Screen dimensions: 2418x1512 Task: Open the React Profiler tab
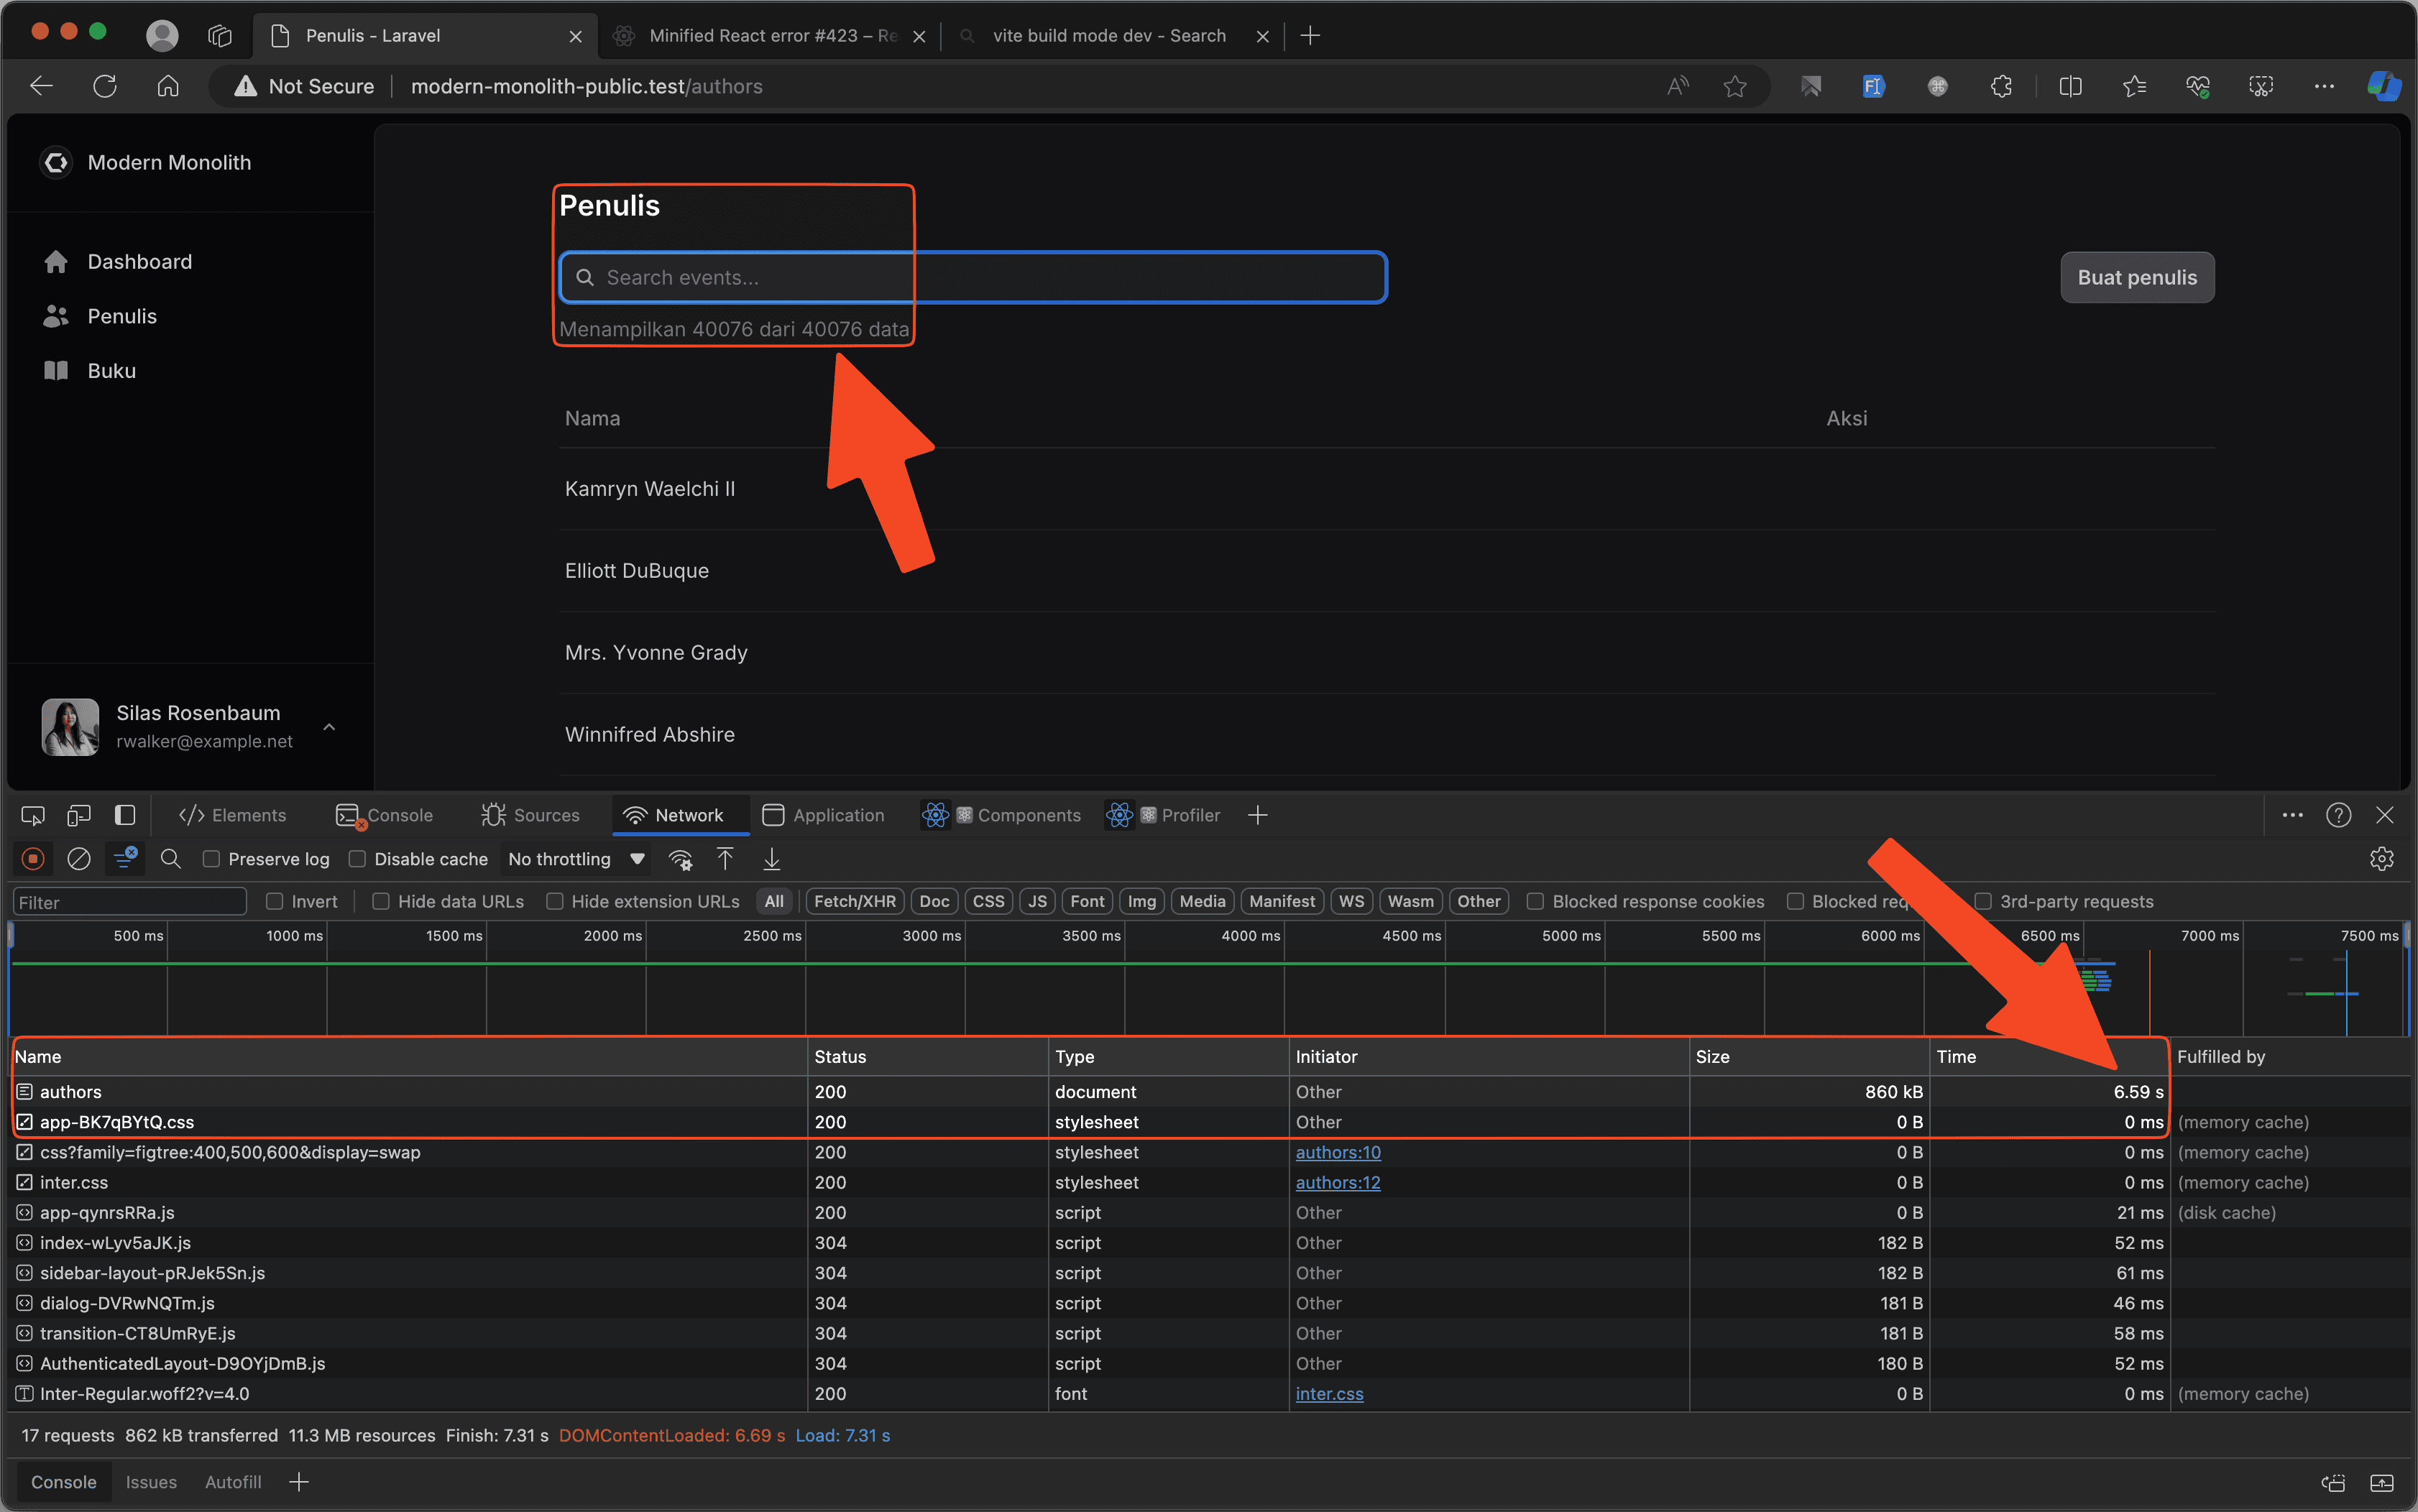[1164, 815]
